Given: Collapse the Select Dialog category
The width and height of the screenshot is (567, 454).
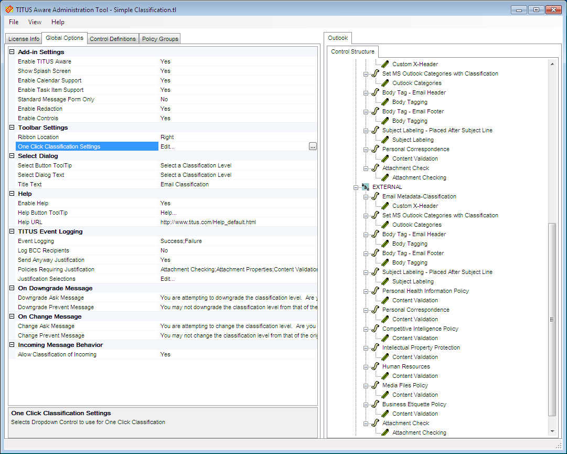Looking at the screenshot, I should click(x=12, y=155).
